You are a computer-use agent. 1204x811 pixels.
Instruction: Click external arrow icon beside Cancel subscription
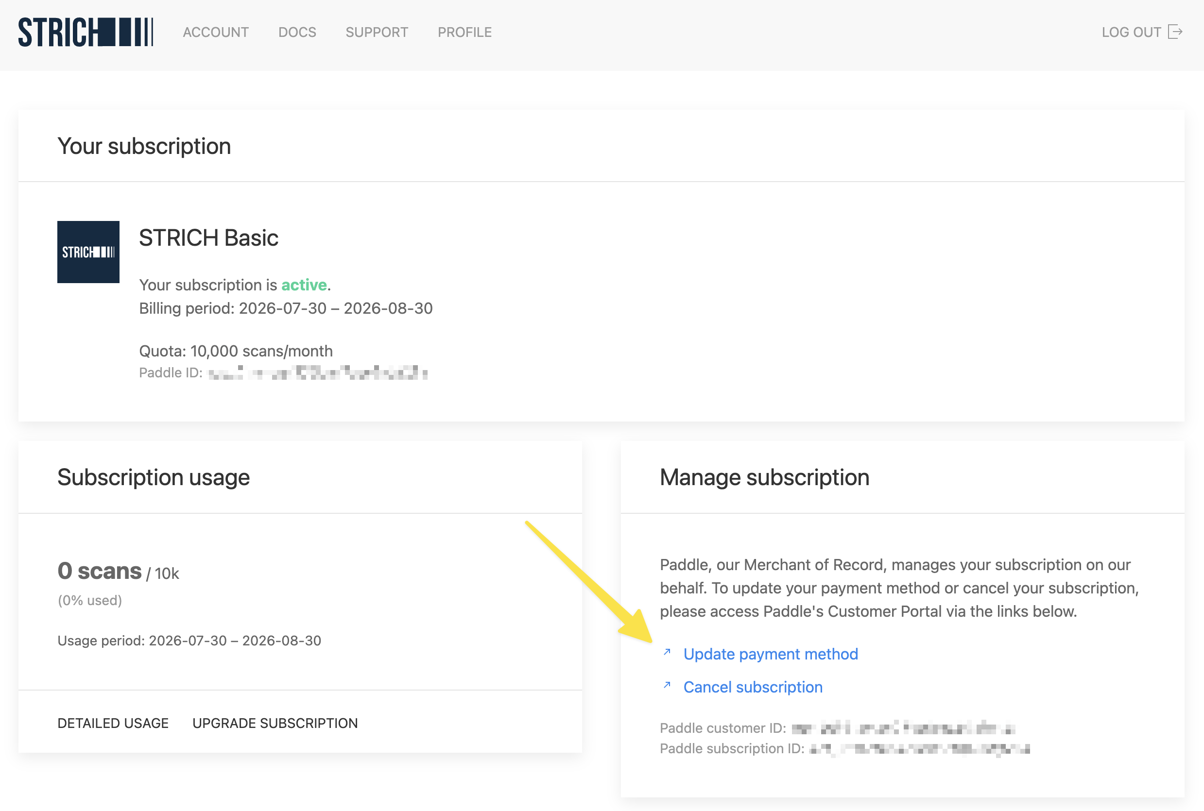tap(667, 685)
